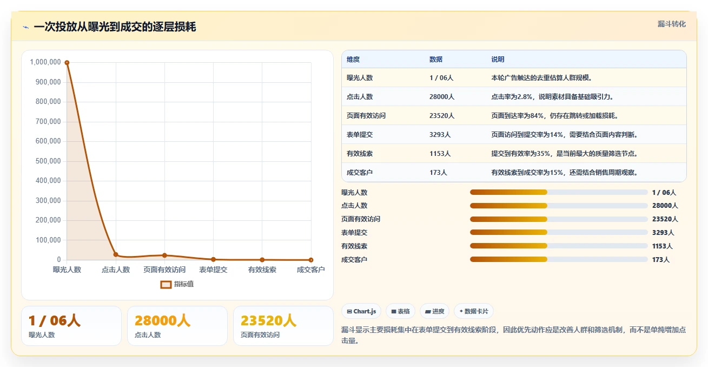Viewport: 708px width, 367px height.
Task: Click the table note about 有效率为35%
Action: (x=565, y=154)
